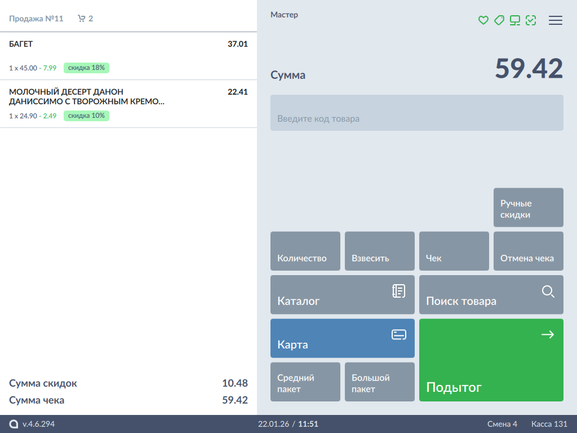This screenshot has width=577, height=433.
Task: Click the card icon on Карта button
Action: pyautogui.click(x=398, y=335)
